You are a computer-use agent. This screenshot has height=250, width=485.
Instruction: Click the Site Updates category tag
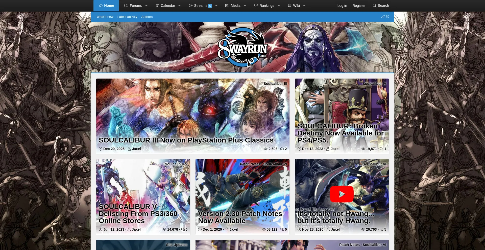tap(177, 245)
